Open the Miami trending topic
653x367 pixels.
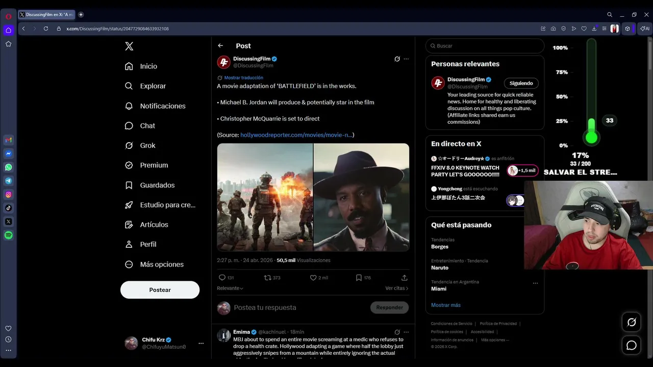[x=439, y=289]
